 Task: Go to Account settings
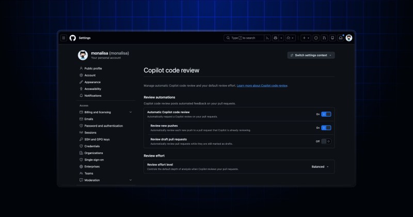click(x=90, y=75)
